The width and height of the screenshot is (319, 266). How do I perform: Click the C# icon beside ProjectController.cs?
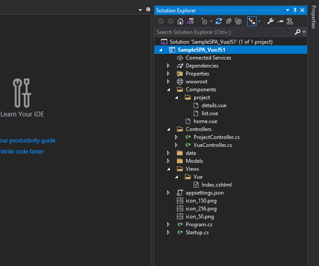[188, 137]
